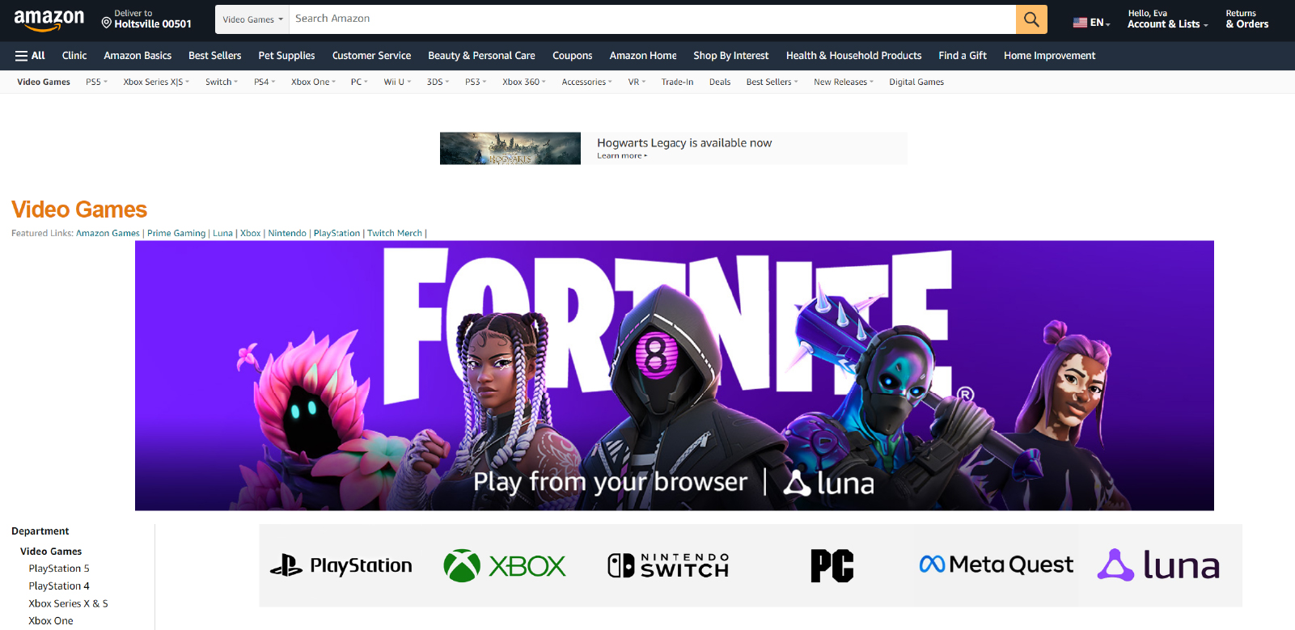Click the Search Amazon input field
The image size is (1295, 630).
click(652, 19)
